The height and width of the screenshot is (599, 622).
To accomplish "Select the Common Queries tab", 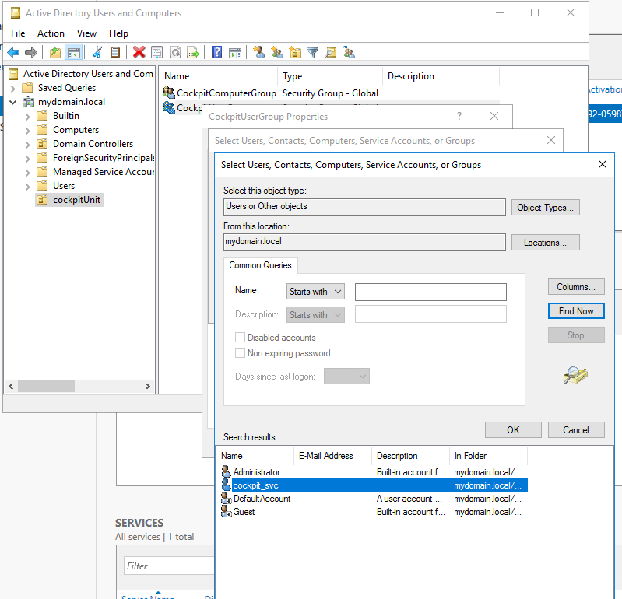I will click(x=260, y=265).
